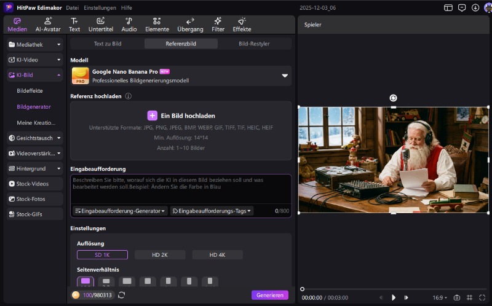Select HD 2K resolution
The width and height of the screenshot is (492, 306).
(x=160, y=255)
